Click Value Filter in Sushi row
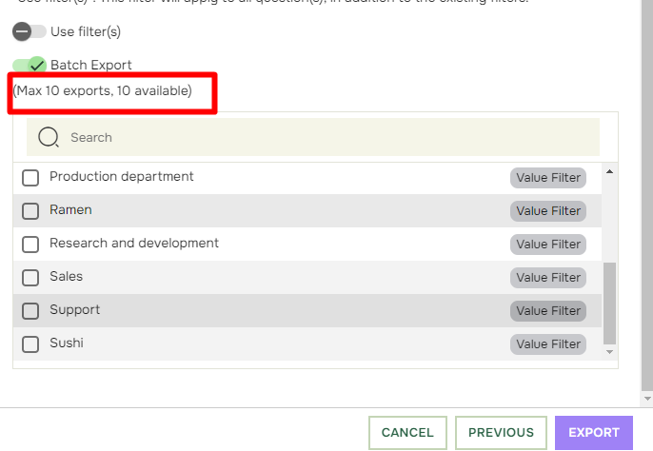This screenshot has width=653, height=451. [x=548, y=344]
